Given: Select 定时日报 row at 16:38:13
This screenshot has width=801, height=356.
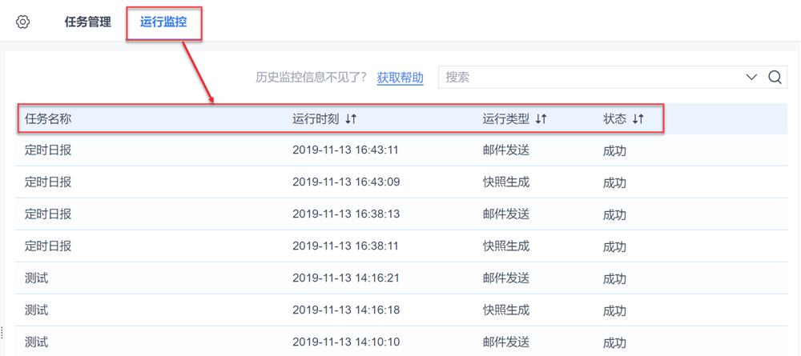Looking at the screenshot, I should tap(48, 214).
